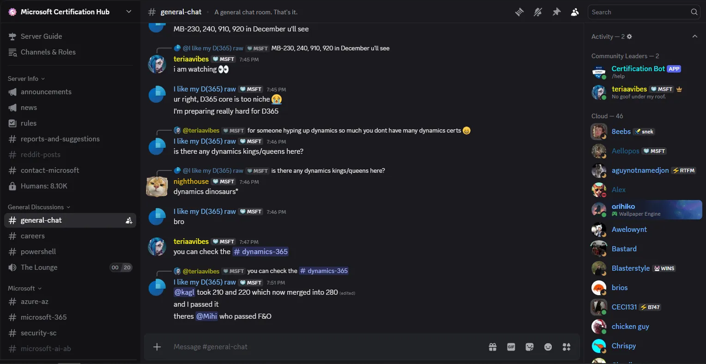Click the message input for general-chat

(277, 346)
